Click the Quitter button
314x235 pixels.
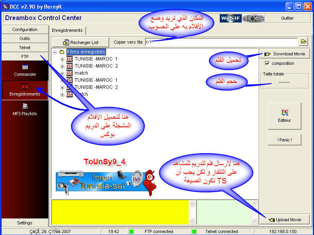(x=287, y=18)
